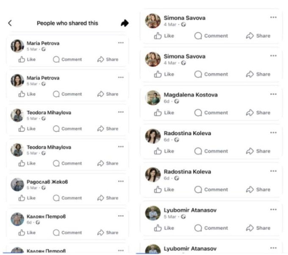Screen dimensions: 288x255
Task: Open more options on second Simona Savova post
Action: click(x=273, y=56)
